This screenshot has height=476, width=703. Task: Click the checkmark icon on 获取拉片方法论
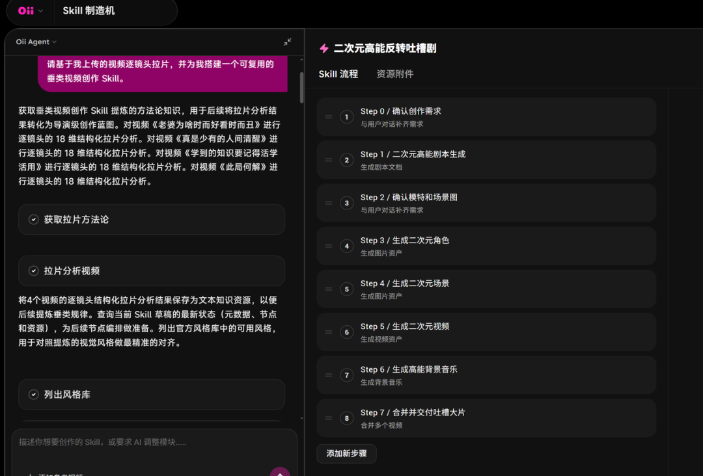coord(34,219)
